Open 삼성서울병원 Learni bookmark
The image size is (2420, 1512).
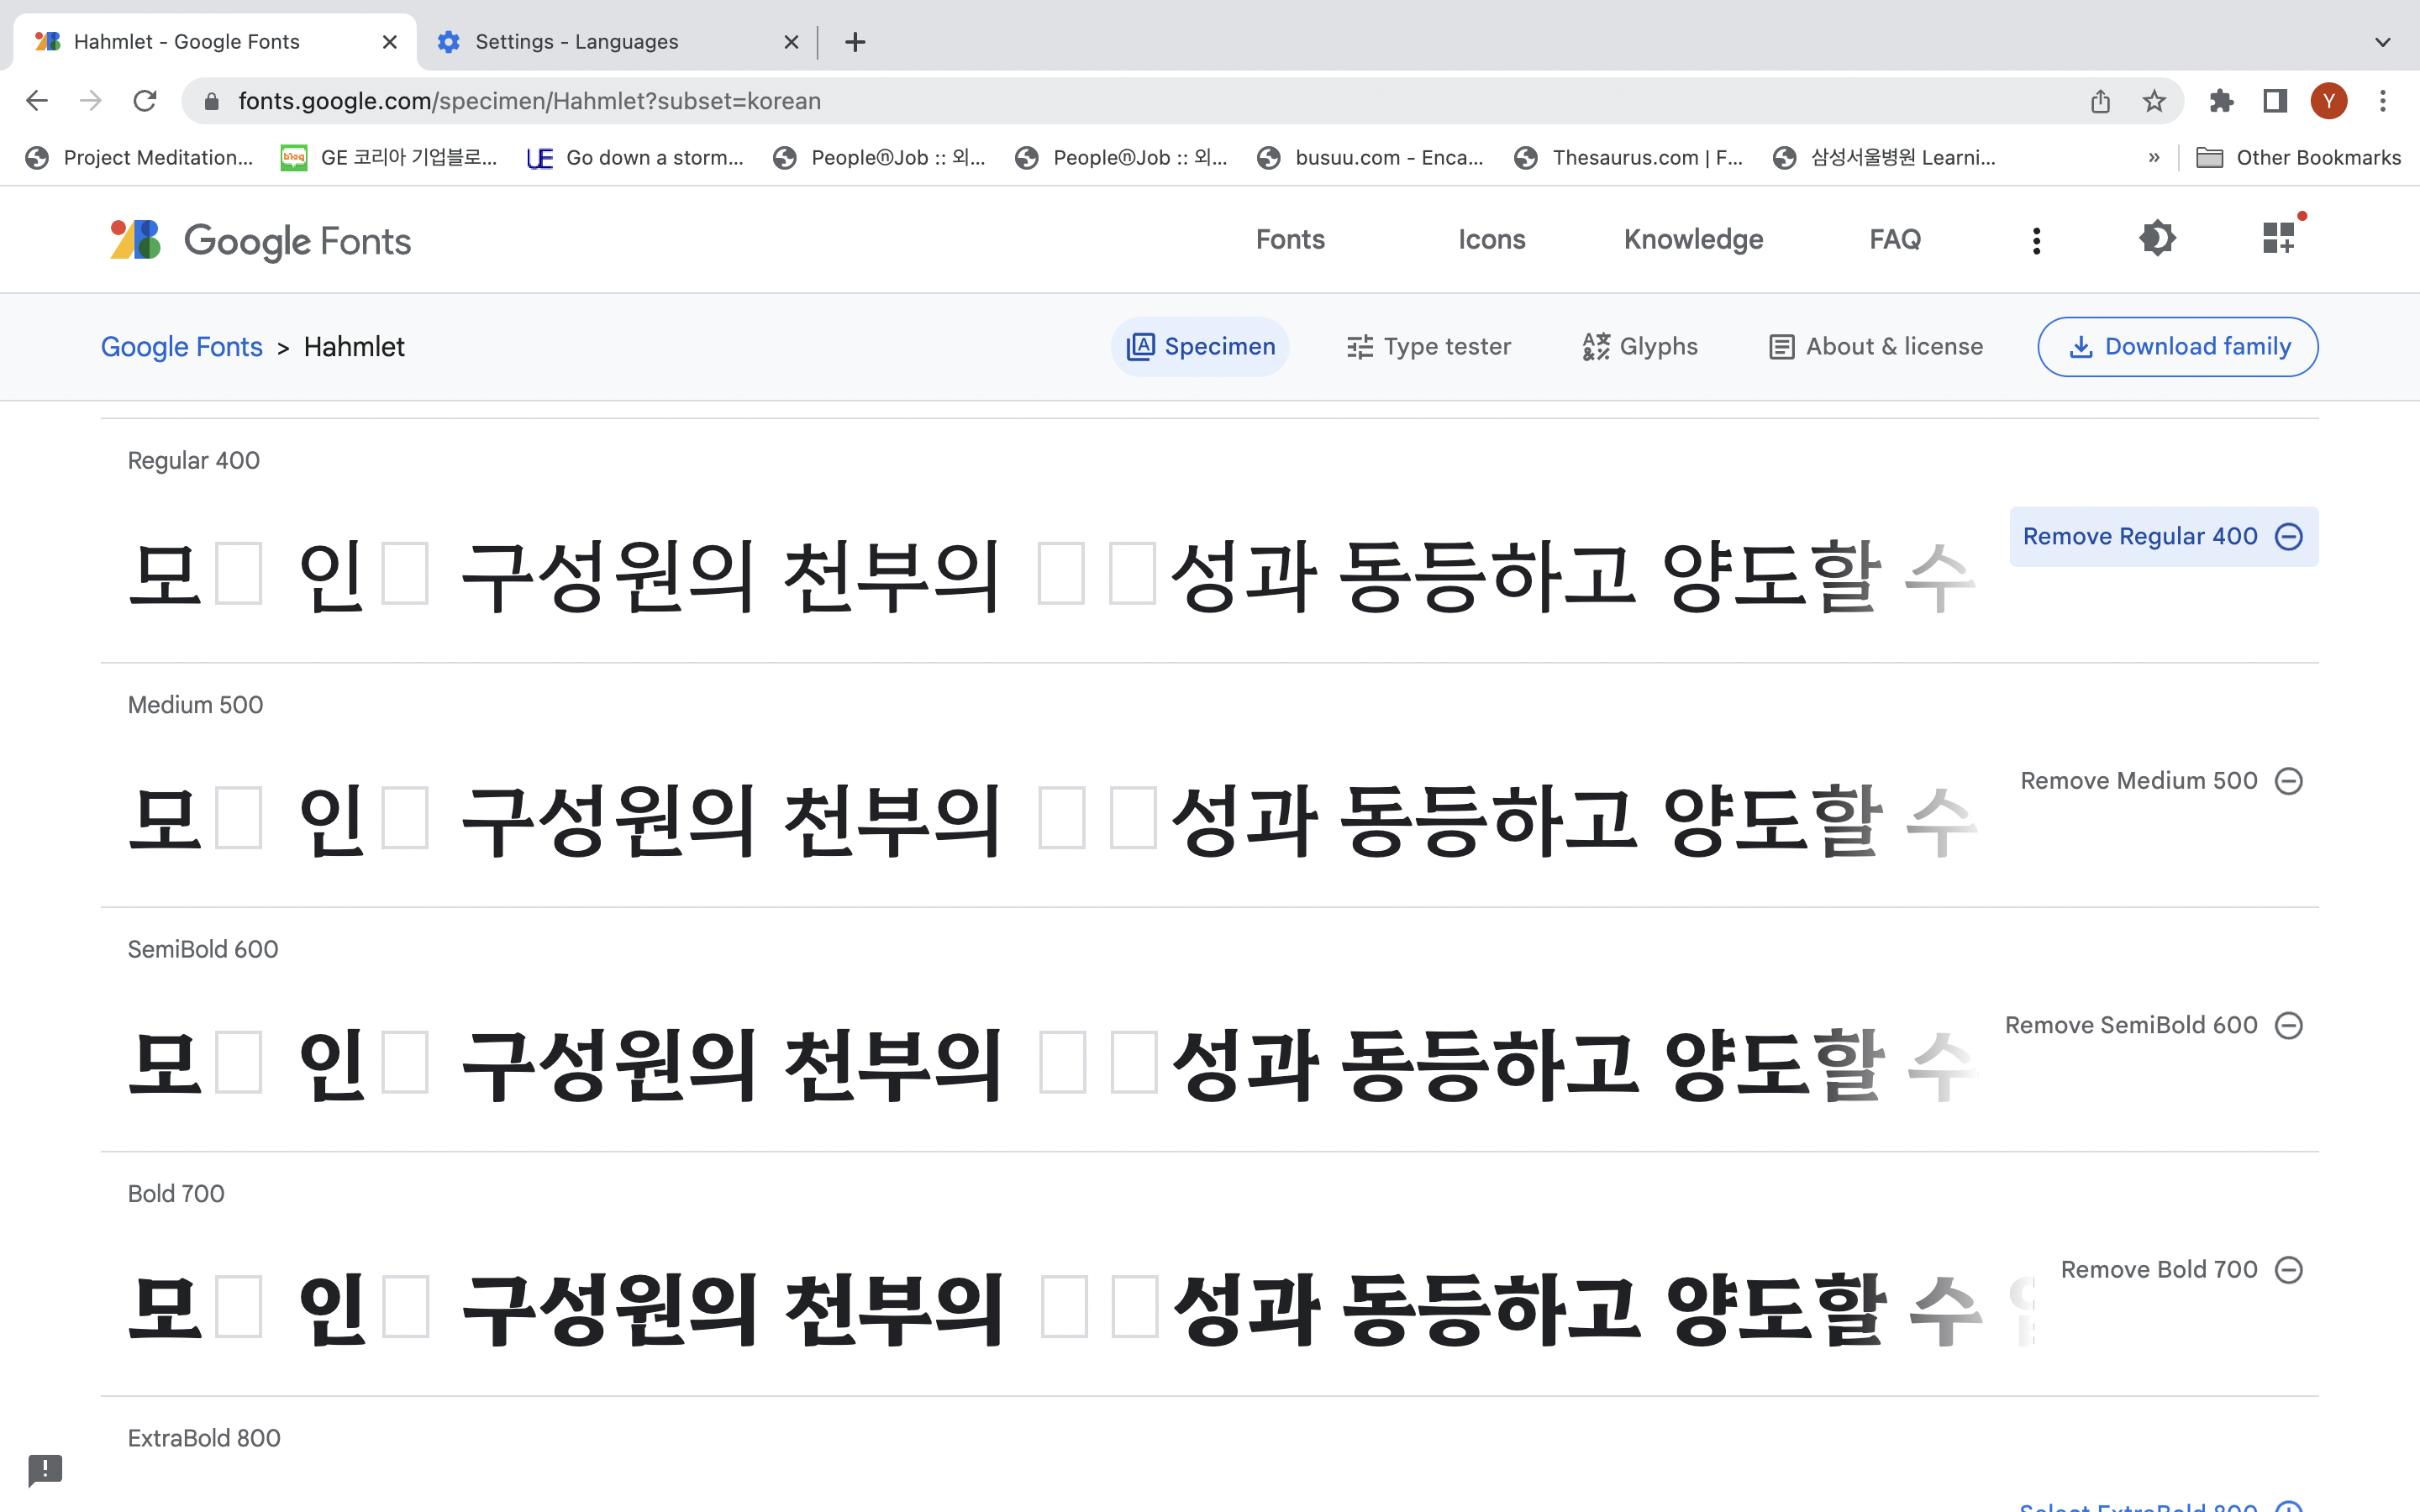[x=1885, y=158]
